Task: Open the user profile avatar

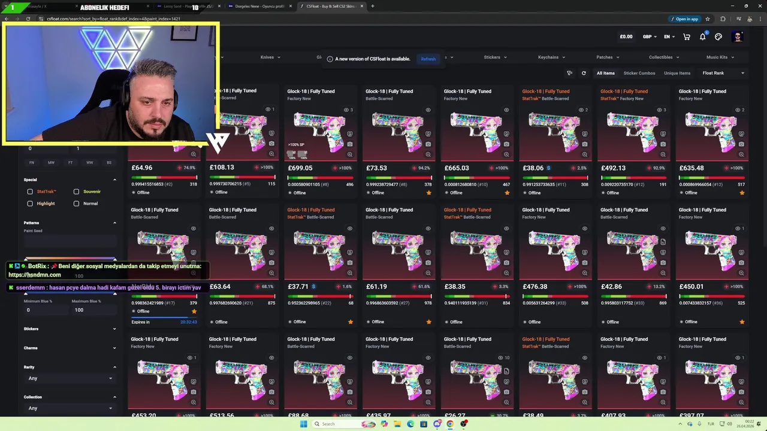Action: click(x=738, y=37)
